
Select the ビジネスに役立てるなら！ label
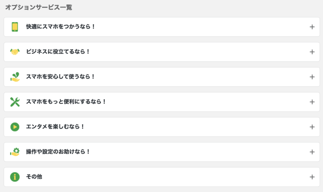click(58, 52)
